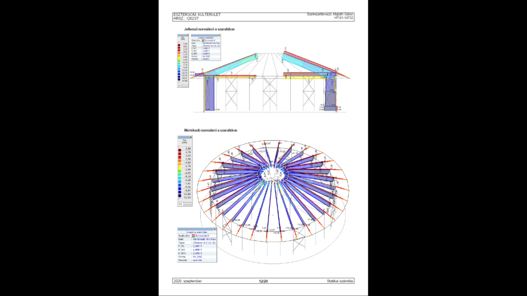
Task: Select the navy -10,80 legend color
Action: coord(180,193)
